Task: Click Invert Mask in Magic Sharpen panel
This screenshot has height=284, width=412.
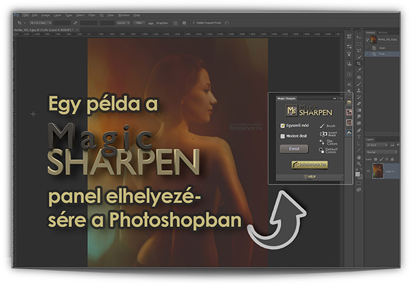Action: pyautogui.click(x=328, y=134)
